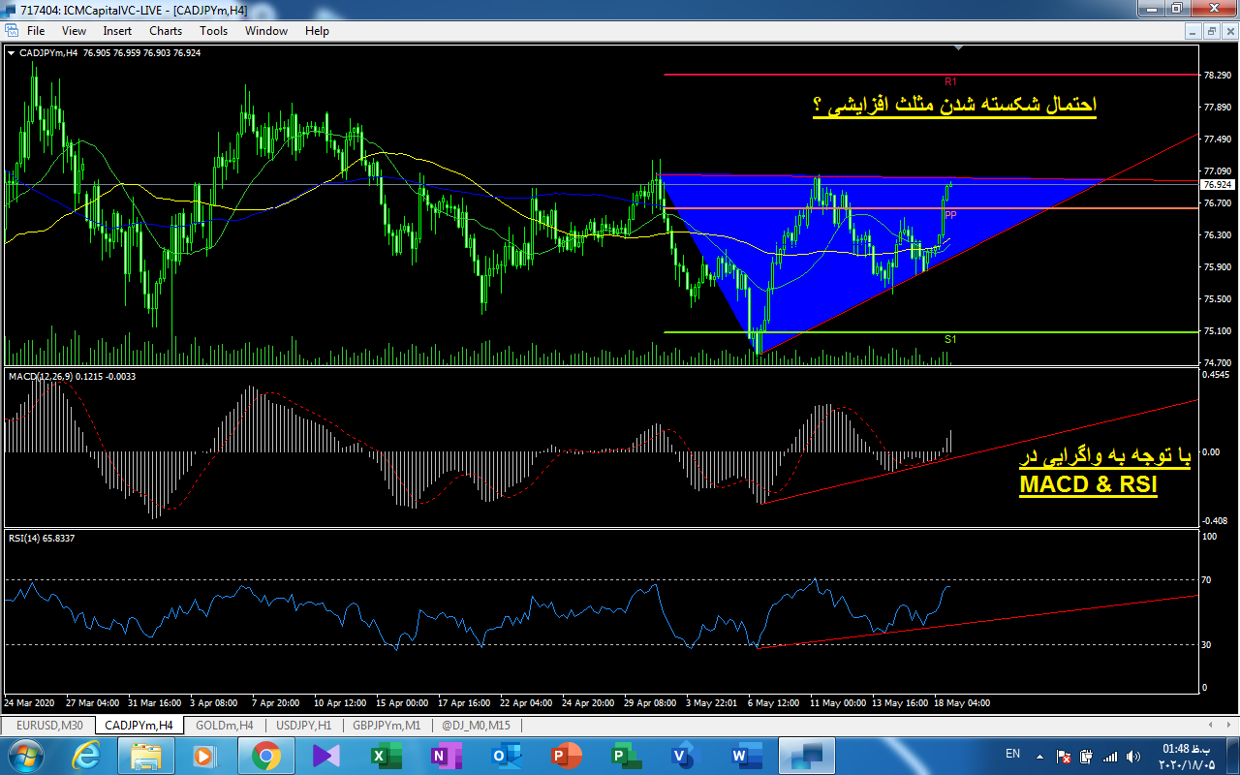
Task: Open PowerPoint from the taskbar
Action: click(x=565, y=755)
